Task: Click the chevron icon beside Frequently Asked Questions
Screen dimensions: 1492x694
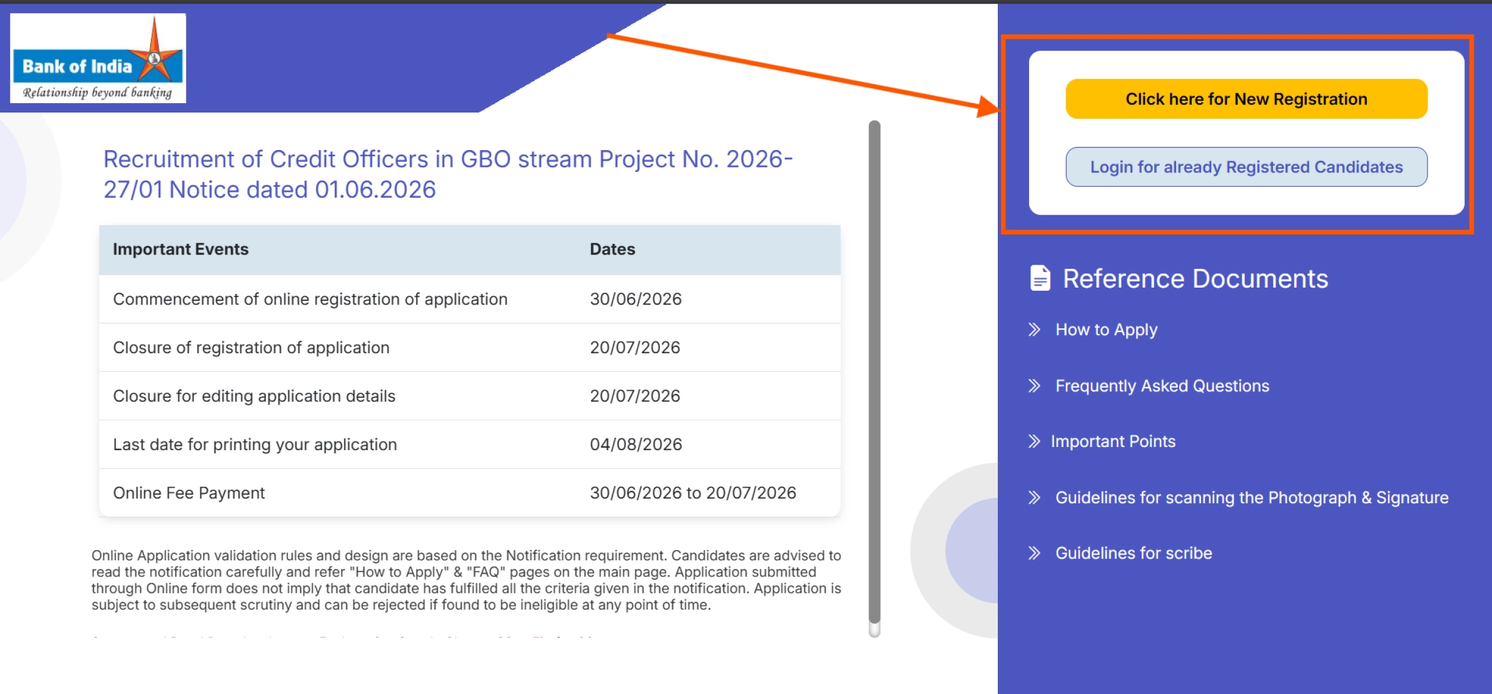Action: (1035, 386)
